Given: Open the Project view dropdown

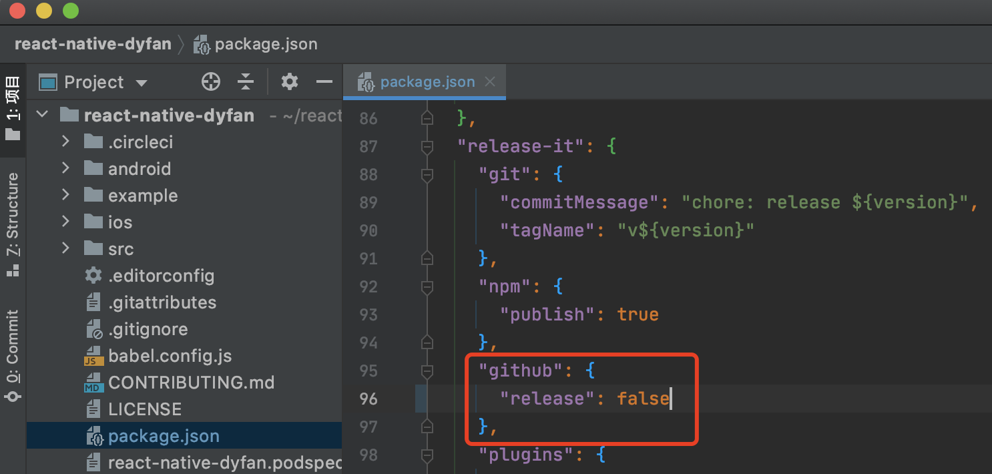Looking at the screenshot, I should (141, 83).
